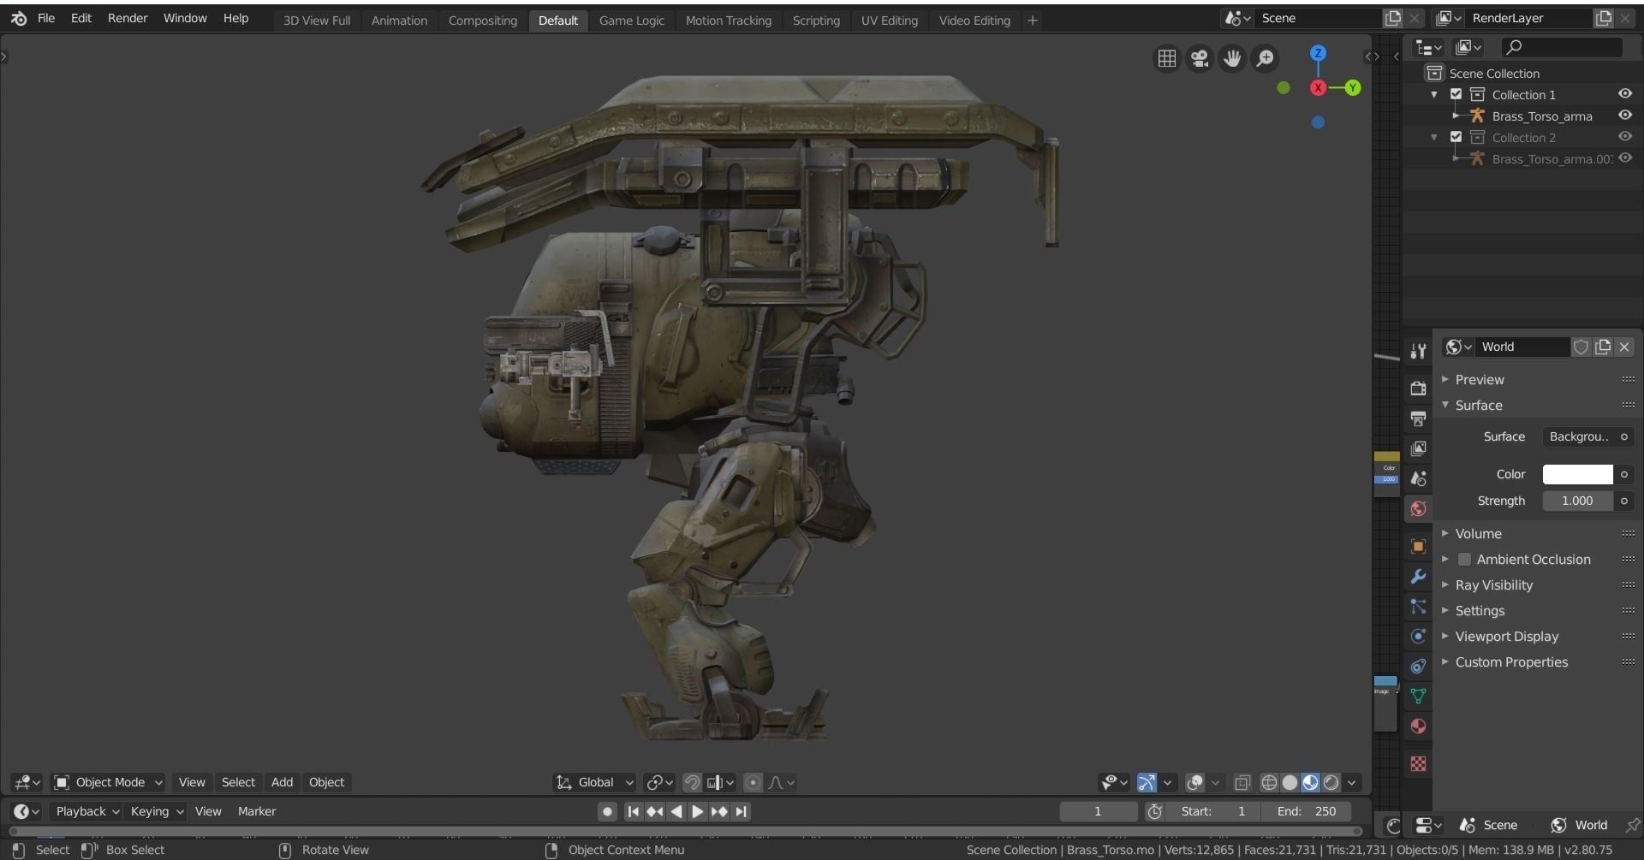Open the Global transform orientation dropdown
This screenshot has width=1644, height=860.
(595, 782)
